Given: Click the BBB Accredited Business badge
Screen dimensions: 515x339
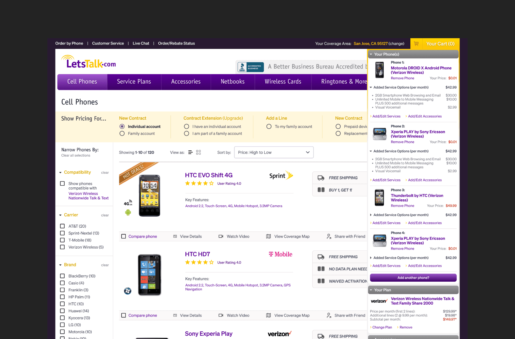Looking at the screenshot, I should (251, 67).
